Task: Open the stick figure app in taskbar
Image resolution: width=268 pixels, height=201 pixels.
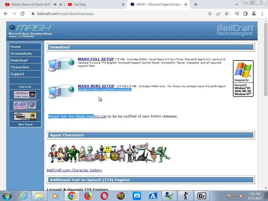Action: pos(186,196)
